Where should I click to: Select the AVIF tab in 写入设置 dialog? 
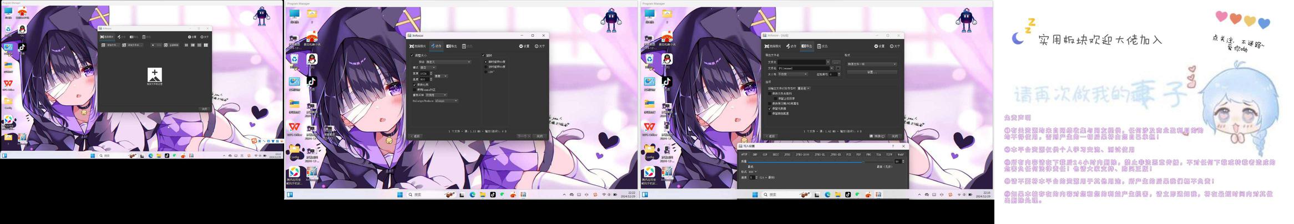[x=744, y=155]
